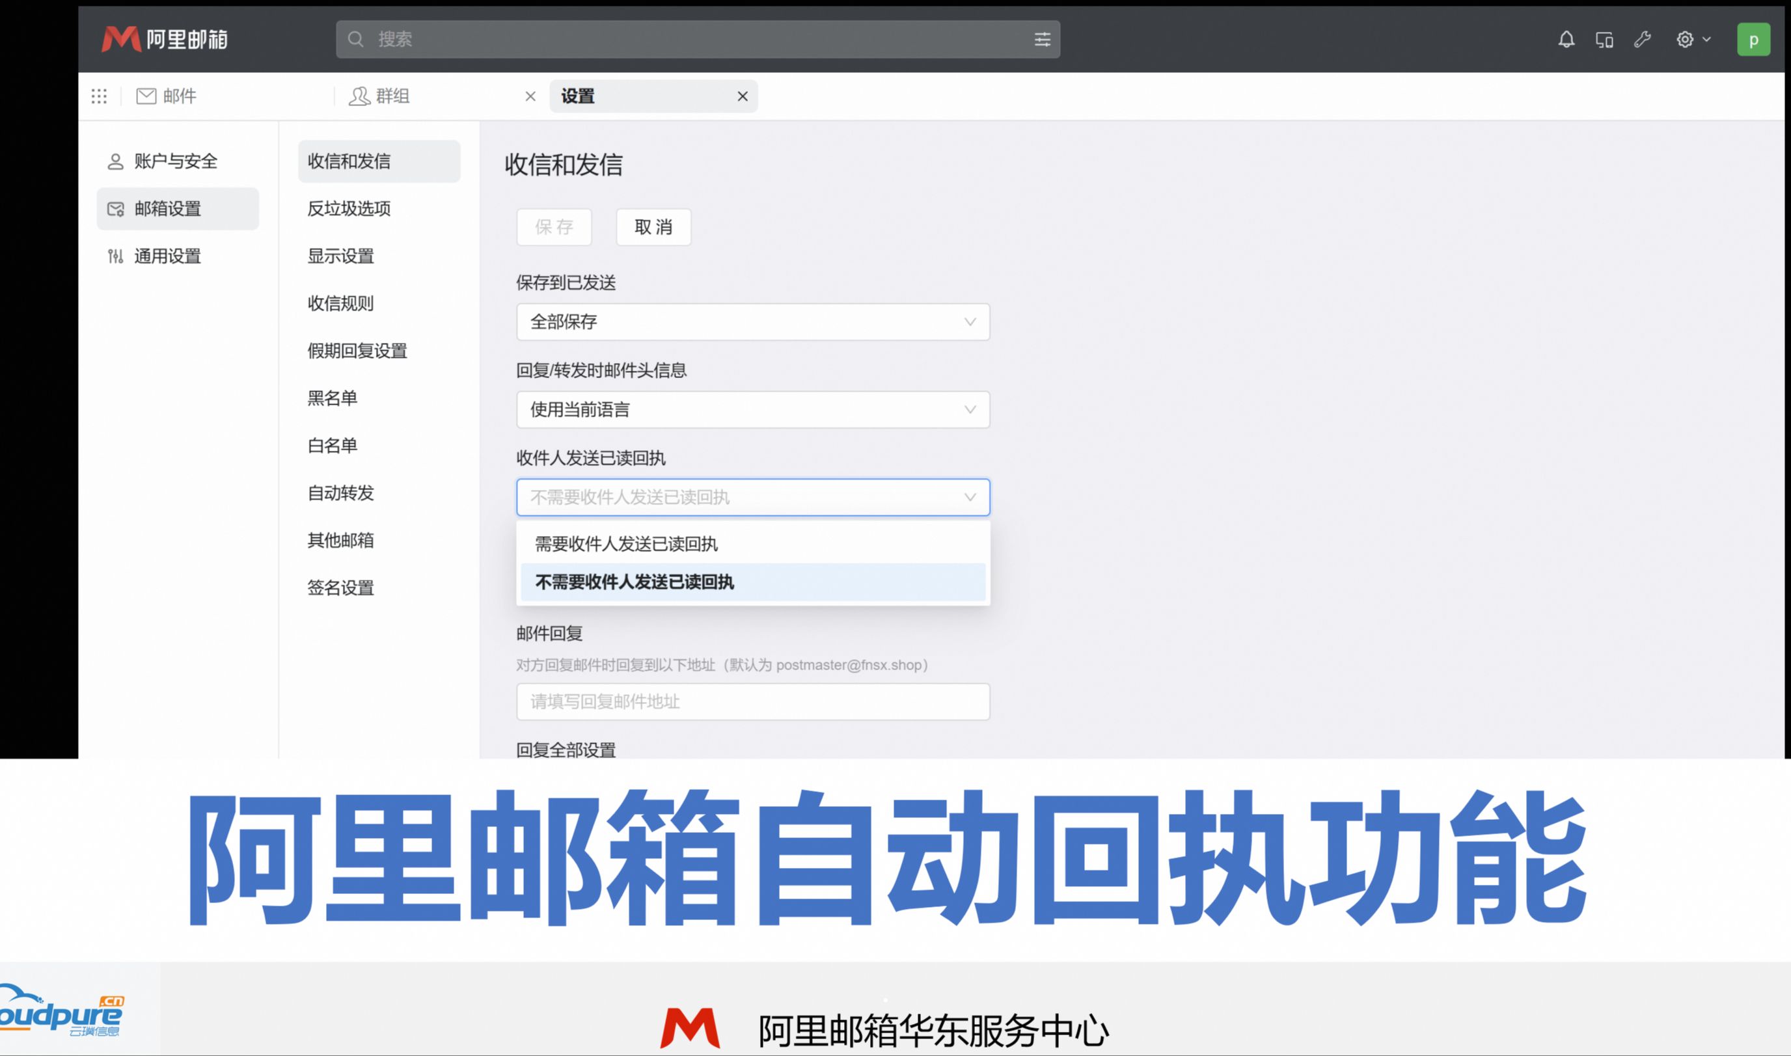The width and height of the screenshot is (1791, 1056).
Task: Select 收信和发信 submenu item
Action: (x=379, y=161)
